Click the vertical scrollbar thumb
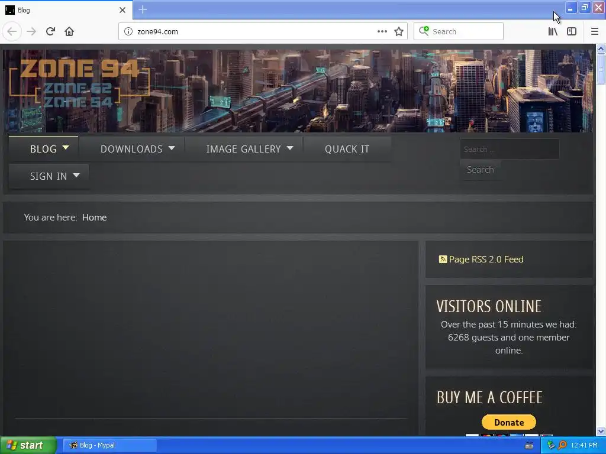The height and width of the screenshot is (454, 606). point(601,69)
